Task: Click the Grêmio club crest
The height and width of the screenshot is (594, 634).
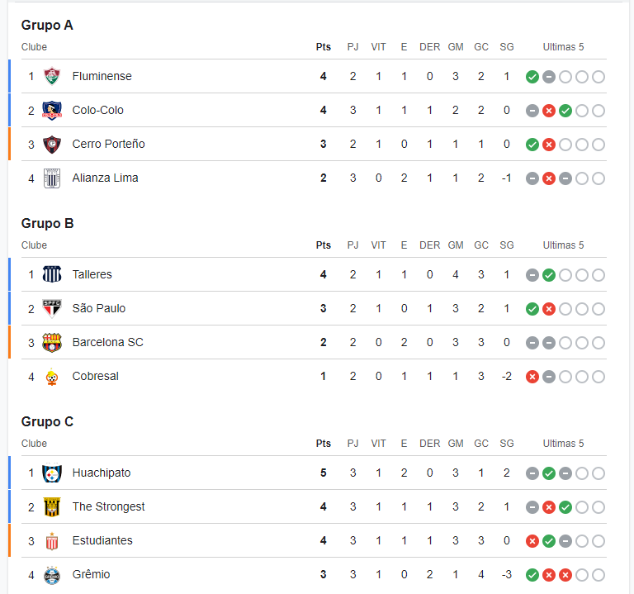Action: point(52,575)
